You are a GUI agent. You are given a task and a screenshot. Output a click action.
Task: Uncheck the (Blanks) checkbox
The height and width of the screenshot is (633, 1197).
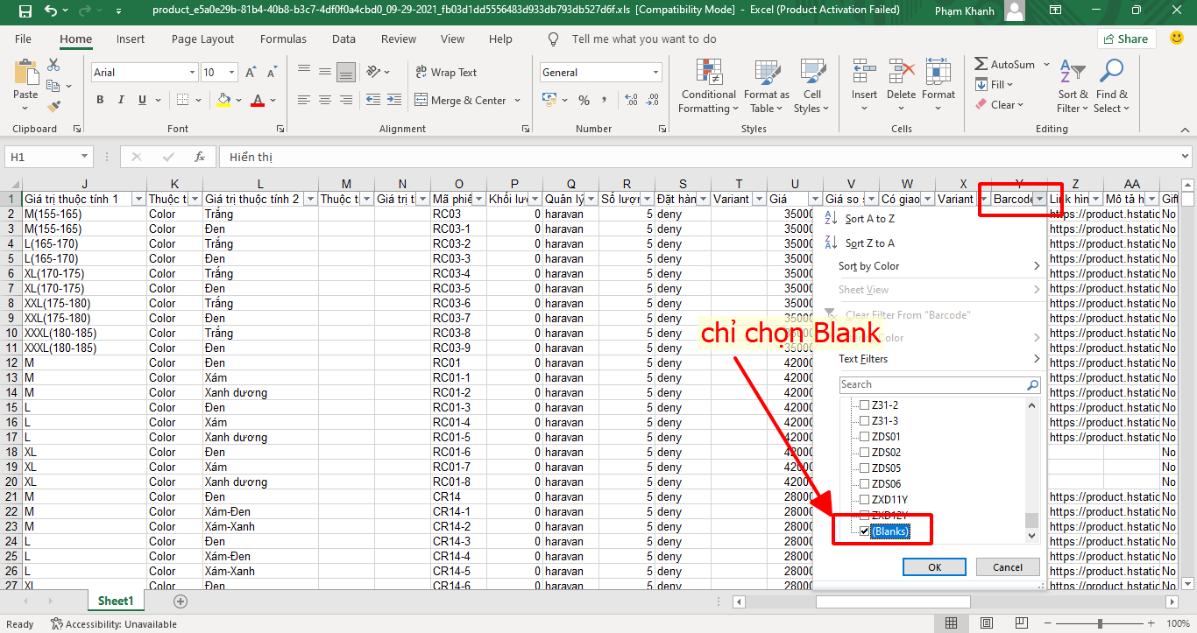(865, 531)
